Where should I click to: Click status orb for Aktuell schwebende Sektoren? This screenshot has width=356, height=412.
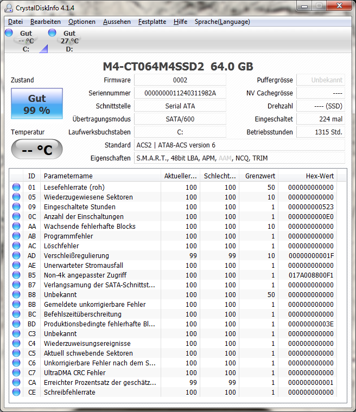(x=16, y=353)
